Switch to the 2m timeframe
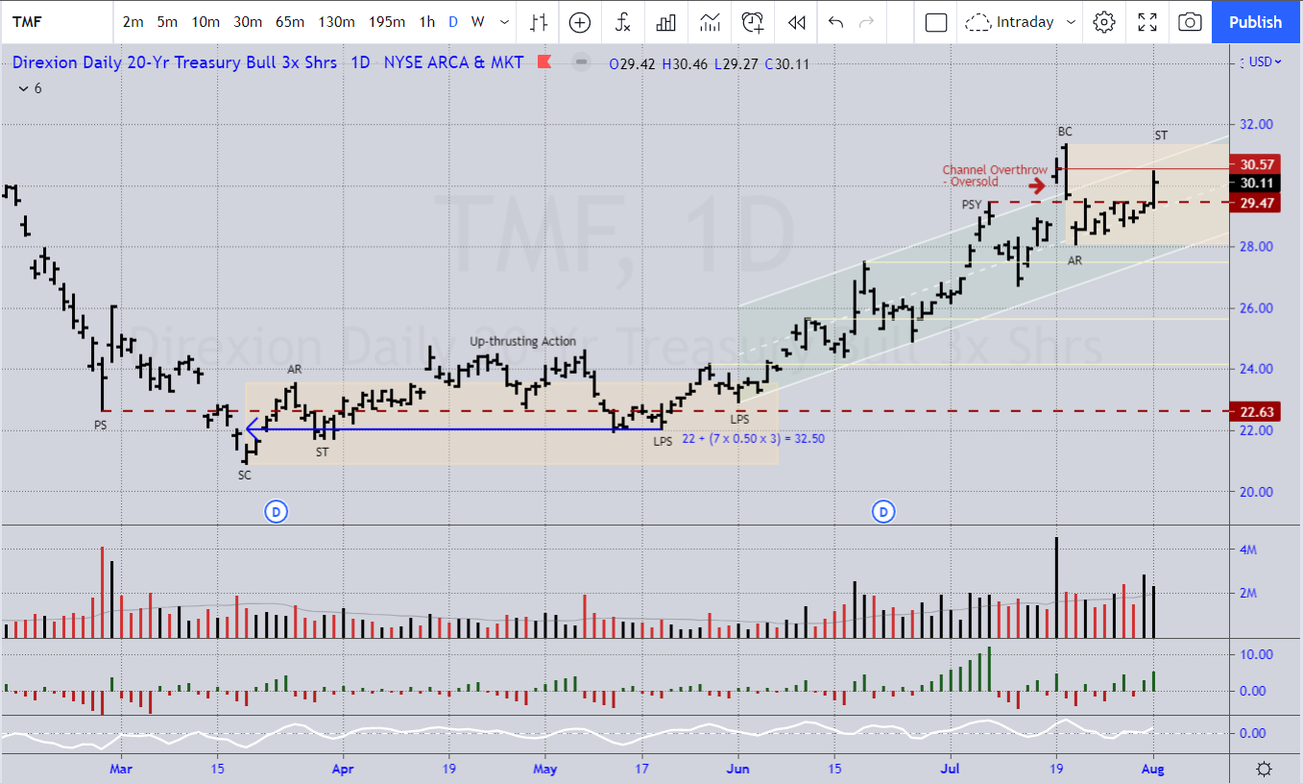The width and height of the screenshot is (1303, 783). (133, 22)
